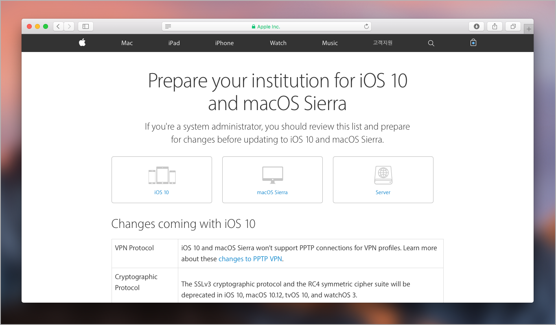This screenshot has height=325, width=556.
Task: Open a new tab with the plus button
Action: (x=529, y=29)
